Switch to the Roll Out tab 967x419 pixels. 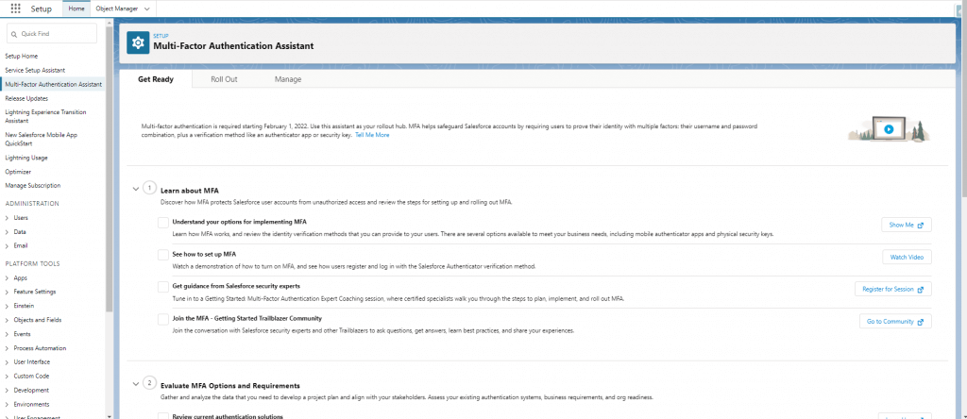[x=224, y=79]
